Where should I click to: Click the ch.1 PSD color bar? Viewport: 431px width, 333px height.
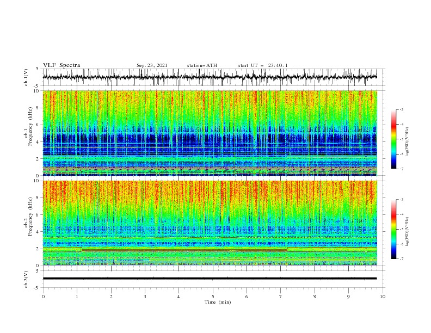tap(393, 139)
